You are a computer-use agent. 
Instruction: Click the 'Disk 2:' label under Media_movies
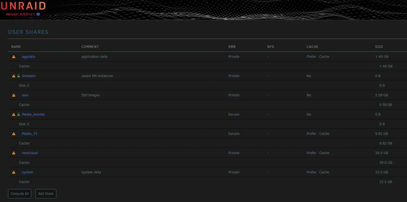(24, 124)
